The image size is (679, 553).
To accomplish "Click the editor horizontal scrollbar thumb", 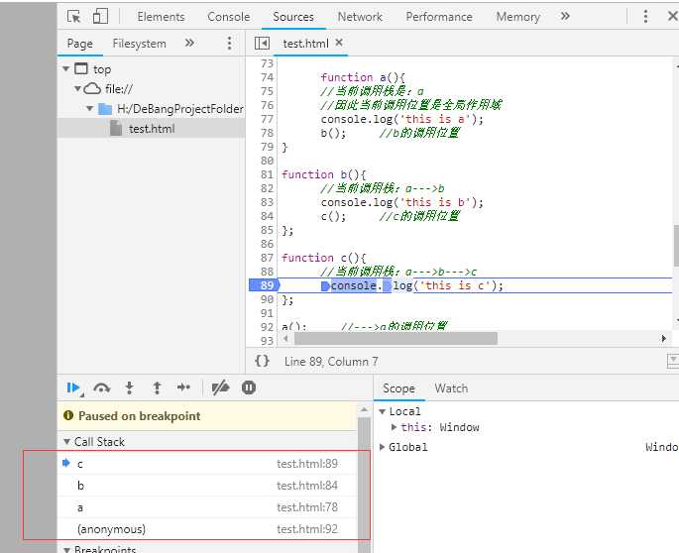I will (x=396, y=338).
